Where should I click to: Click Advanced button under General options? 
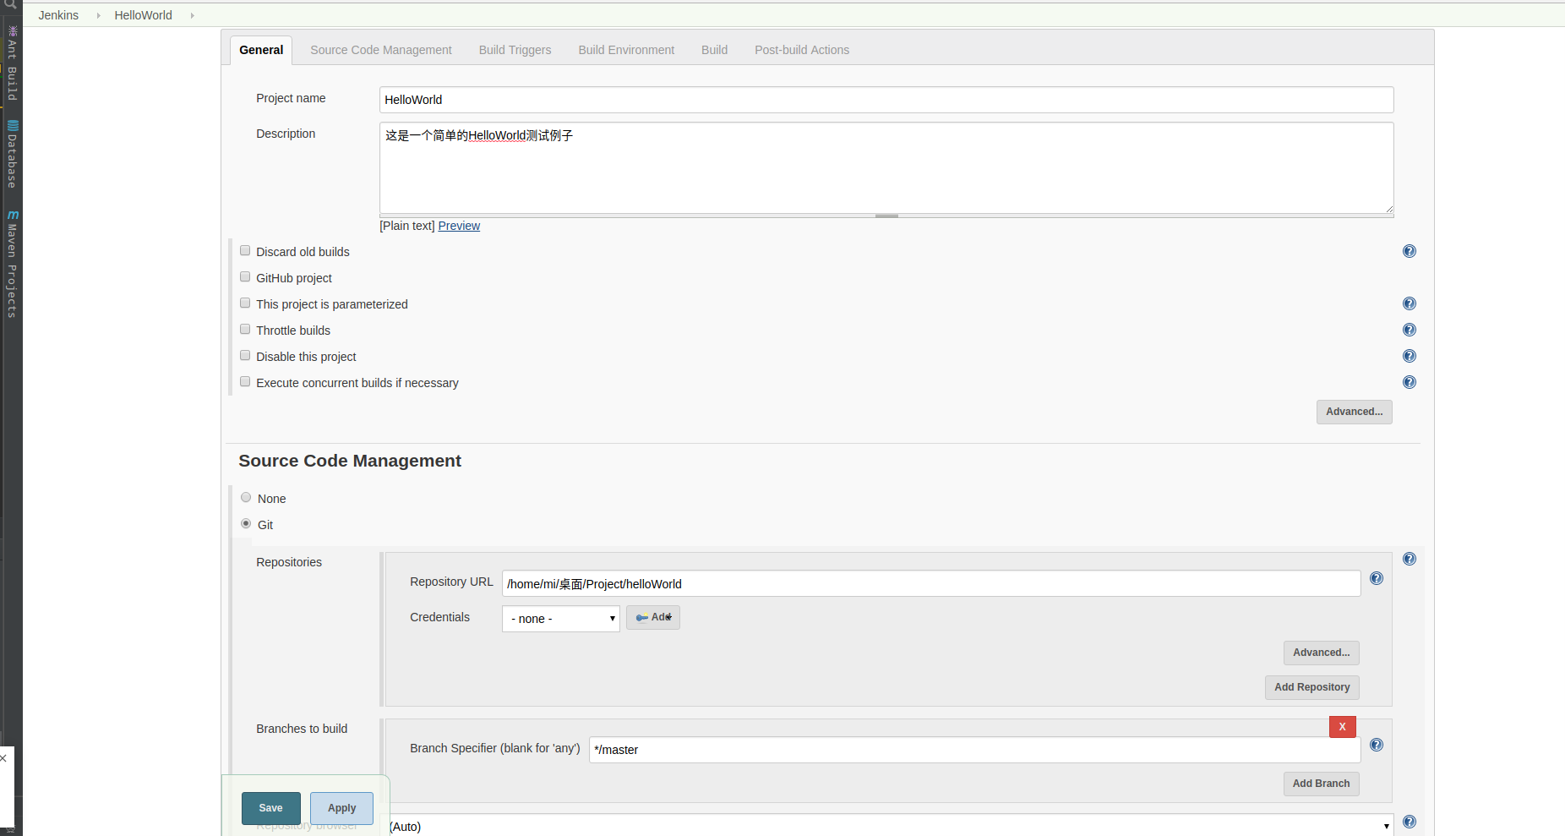pos(1354,412)
